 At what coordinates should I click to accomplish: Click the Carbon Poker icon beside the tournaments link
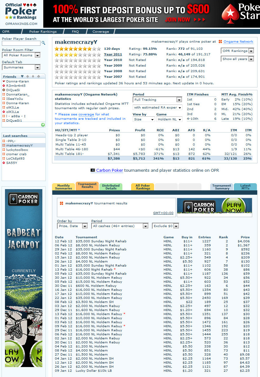(x=93, y=170)
